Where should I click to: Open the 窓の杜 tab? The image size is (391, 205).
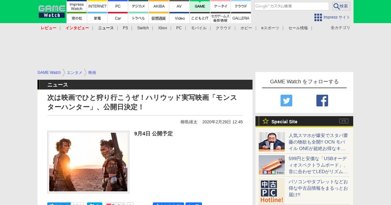(77, 18)
